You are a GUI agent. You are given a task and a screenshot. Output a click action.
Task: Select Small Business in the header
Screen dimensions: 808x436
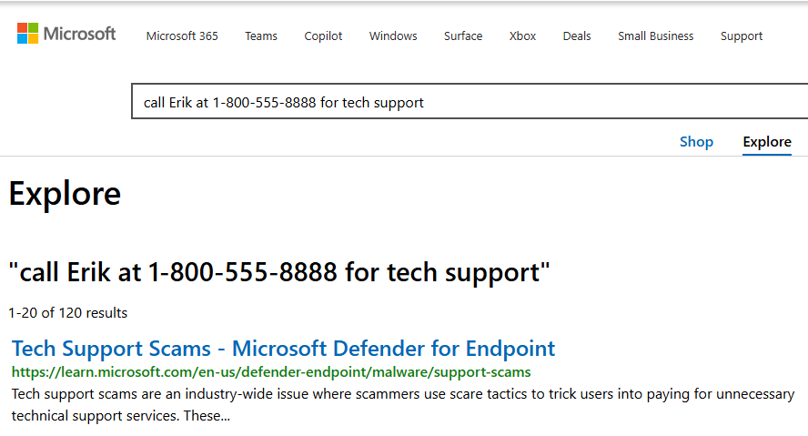pos(655,36)
